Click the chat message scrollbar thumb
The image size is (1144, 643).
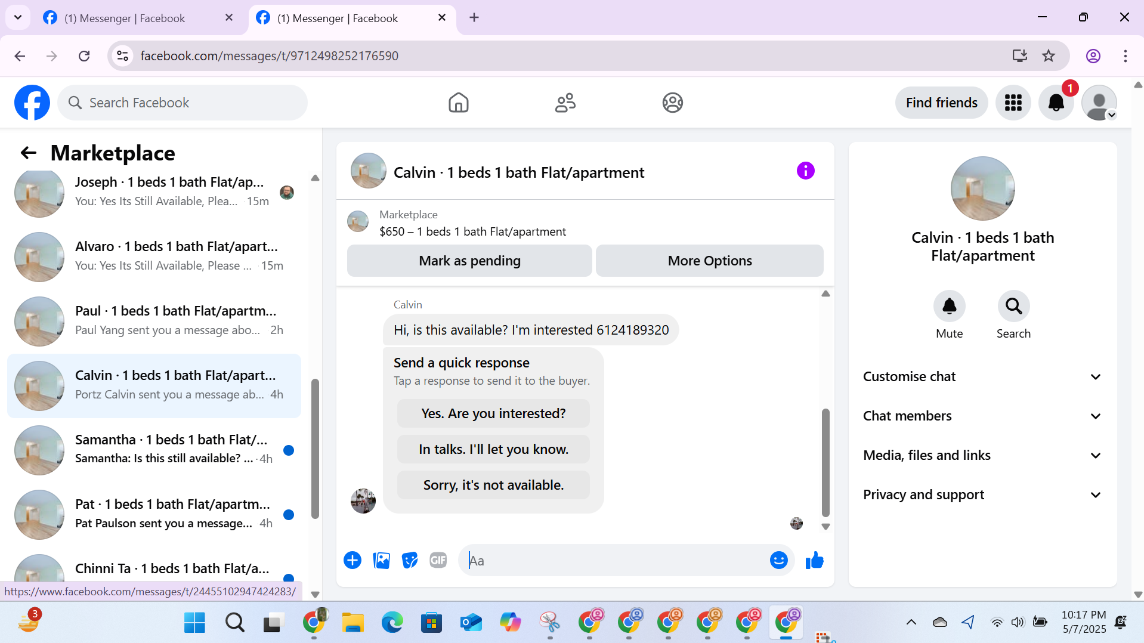(825, 462)
